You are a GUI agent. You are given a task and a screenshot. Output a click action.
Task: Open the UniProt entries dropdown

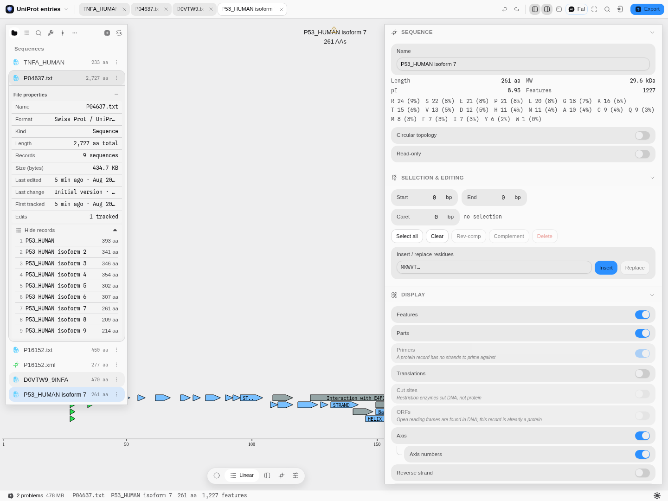[37, 9]
